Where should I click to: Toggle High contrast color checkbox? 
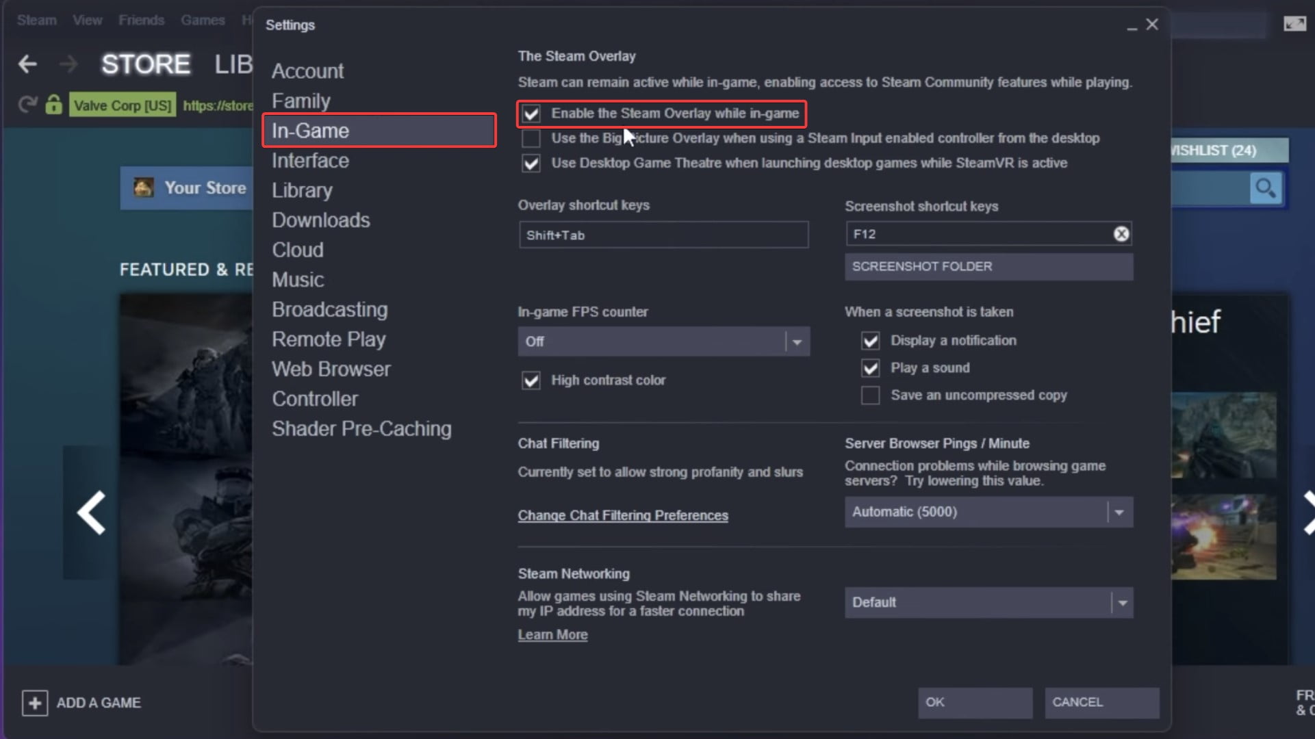pyautogui.click(x=531, y=380)
